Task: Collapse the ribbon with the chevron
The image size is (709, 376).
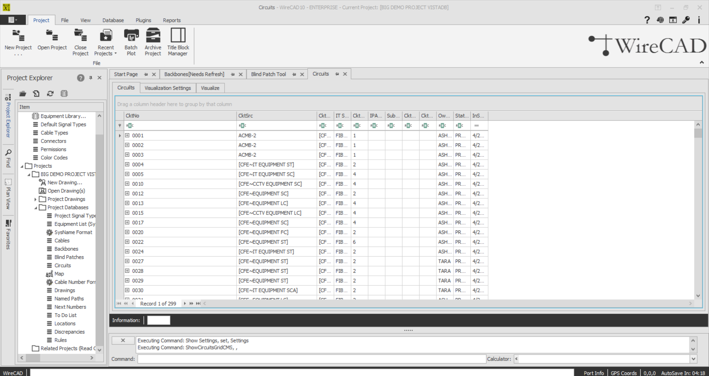Action: [x=702, y=63]
